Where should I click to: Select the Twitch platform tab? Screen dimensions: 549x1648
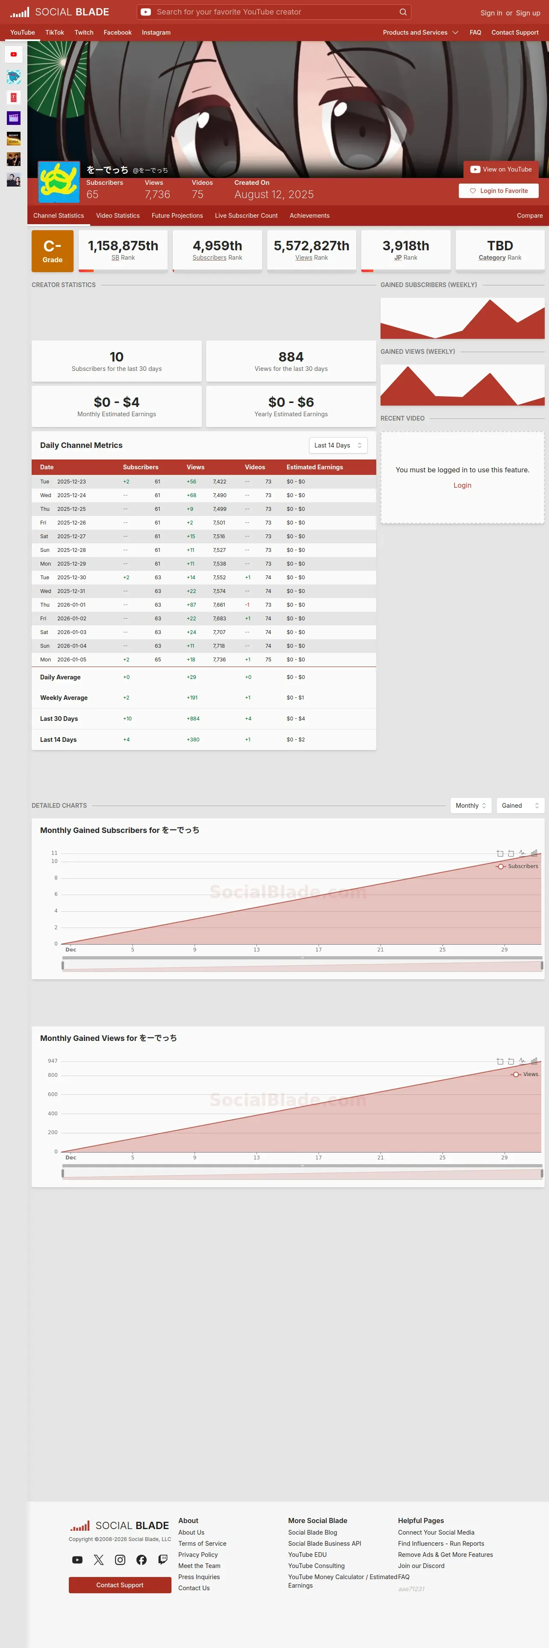[x=84, y=33]
